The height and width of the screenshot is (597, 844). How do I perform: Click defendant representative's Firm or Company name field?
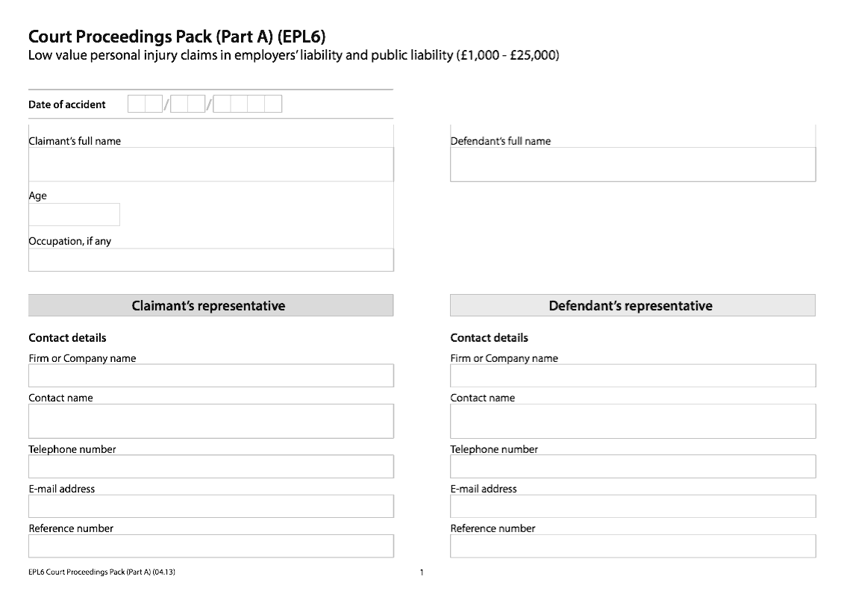pos(632,375)
